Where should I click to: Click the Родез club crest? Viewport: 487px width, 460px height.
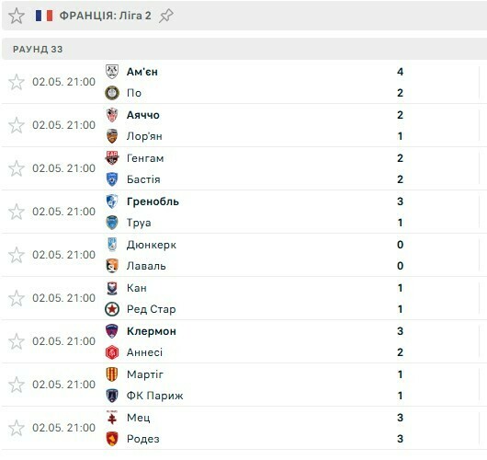(x=112, y=439)
